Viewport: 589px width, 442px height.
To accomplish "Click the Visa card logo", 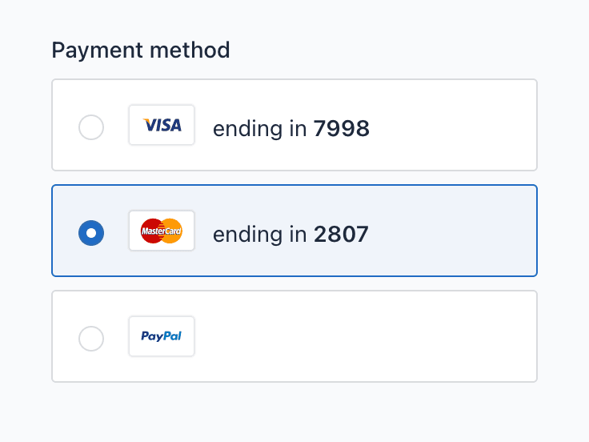I will tap(162, 125).
